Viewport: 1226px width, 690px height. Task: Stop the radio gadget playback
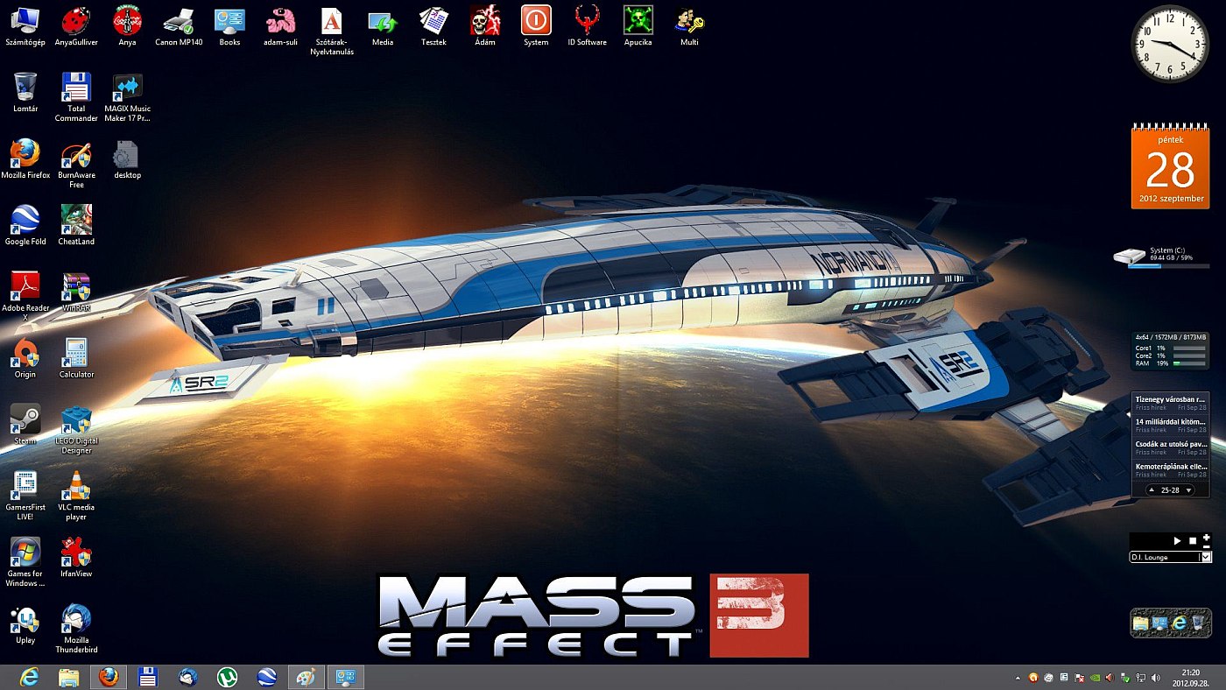tap(1192, 541)
